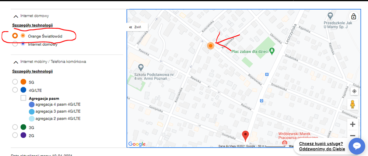The width and height of the screenshot is (368, 156).
Task: Enable Agregacja pasm checkbox
Action: (x=23, y=98)
